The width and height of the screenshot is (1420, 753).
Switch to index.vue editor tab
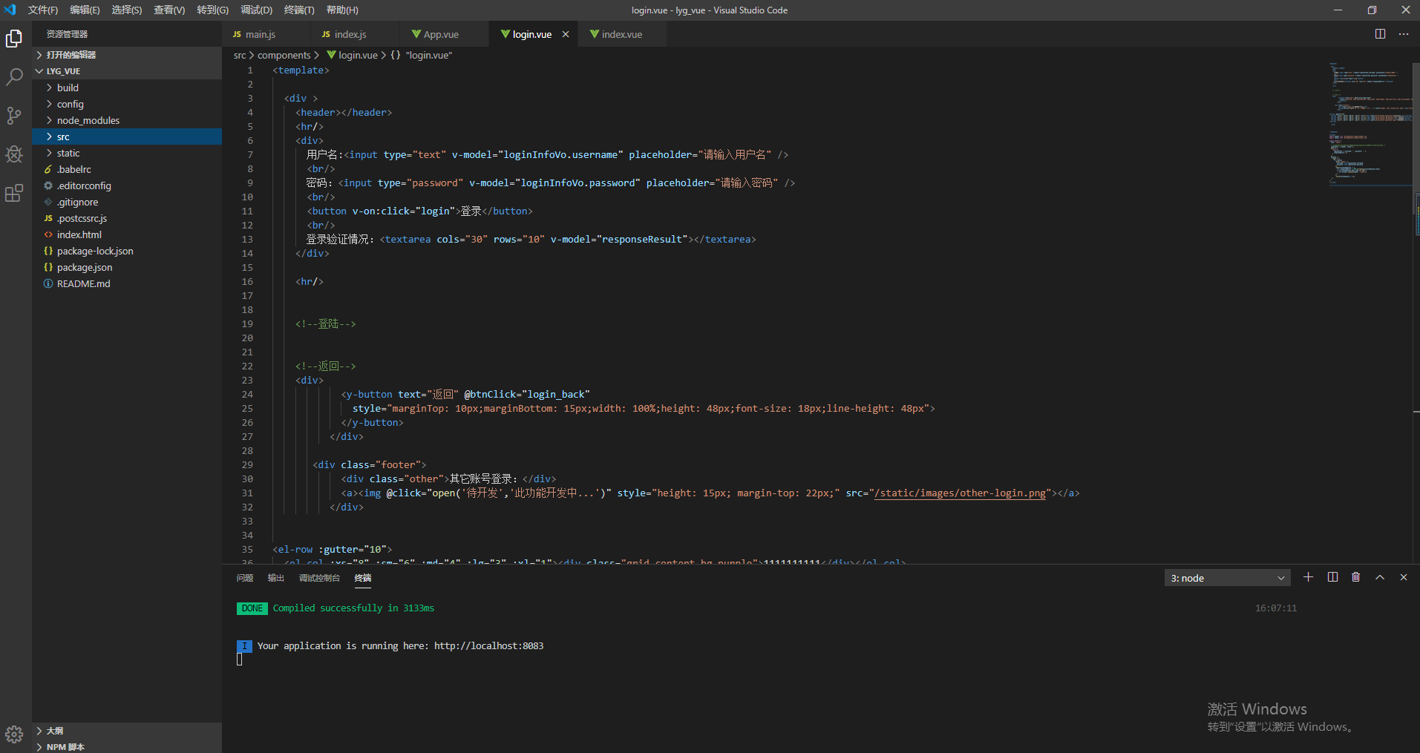pos(622,34)
